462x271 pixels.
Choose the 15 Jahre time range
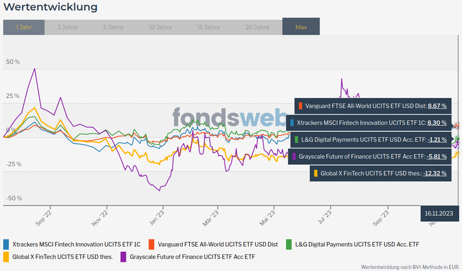tap(208, 27)
